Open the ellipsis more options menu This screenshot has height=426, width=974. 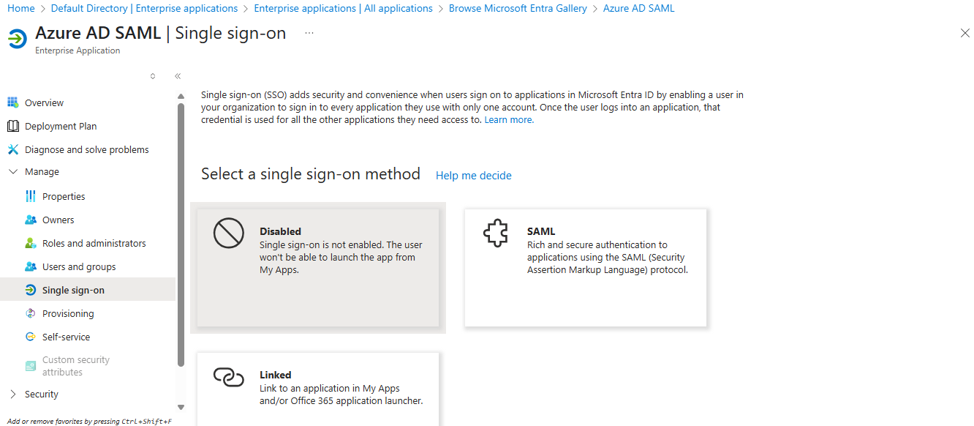tap(309, 33)
